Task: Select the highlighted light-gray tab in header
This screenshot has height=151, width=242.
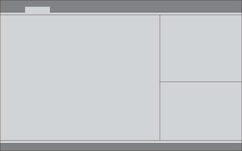Action: 37,9
